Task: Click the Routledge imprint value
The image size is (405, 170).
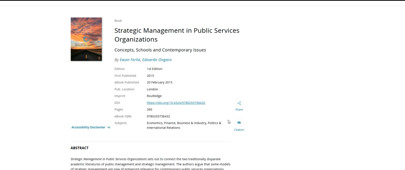Action: 154,96
